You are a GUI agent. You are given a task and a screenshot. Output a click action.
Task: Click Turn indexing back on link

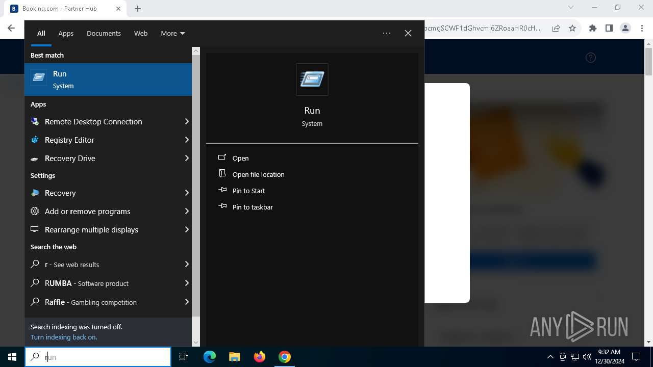[x=64, y=337]
